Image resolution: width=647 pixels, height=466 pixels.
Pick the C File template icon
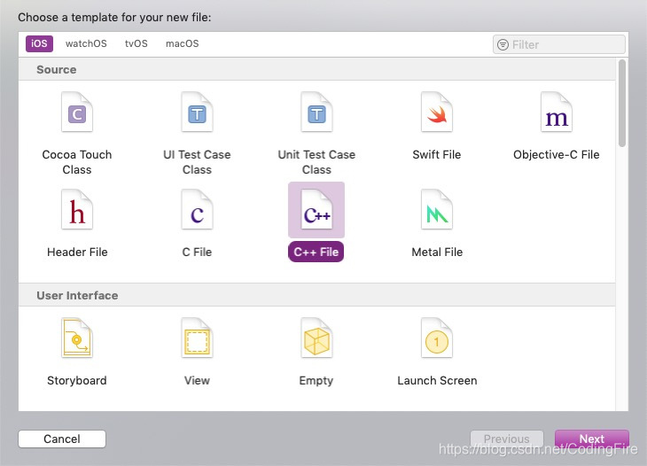tap(197, 209)
